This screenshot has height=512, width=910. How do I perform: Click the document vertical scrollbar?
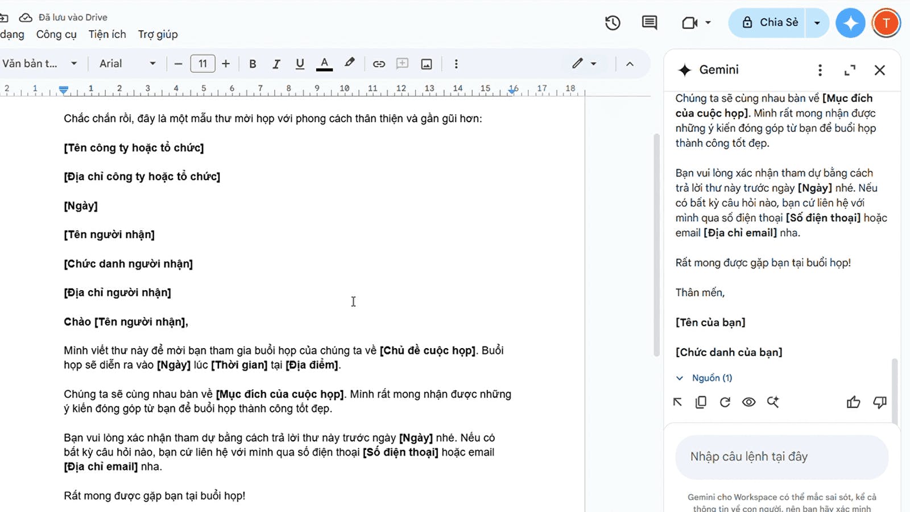click(657, 245)
